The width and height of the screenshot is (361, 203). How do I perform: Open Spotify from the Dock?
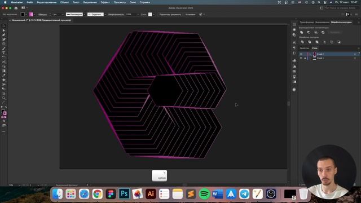(x=204, y=194)
